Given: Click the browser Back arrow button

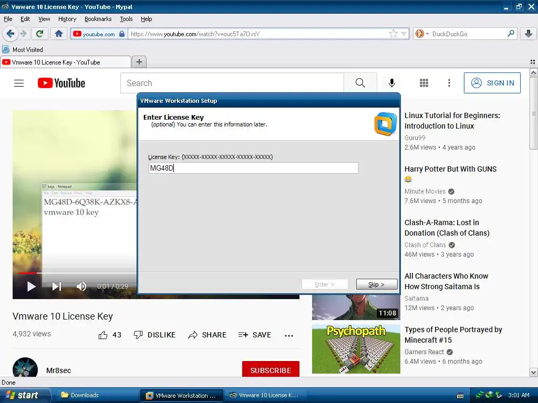Looking at the screenshot, I should coord(11,34).
